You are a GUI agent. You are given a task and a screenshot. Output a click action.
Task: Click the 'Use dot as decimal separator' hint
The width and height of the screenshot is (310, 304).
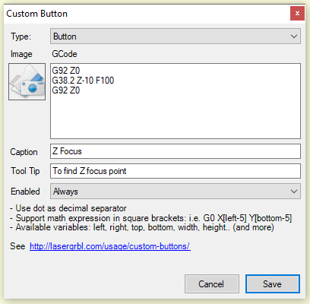(x=68, y=208)
